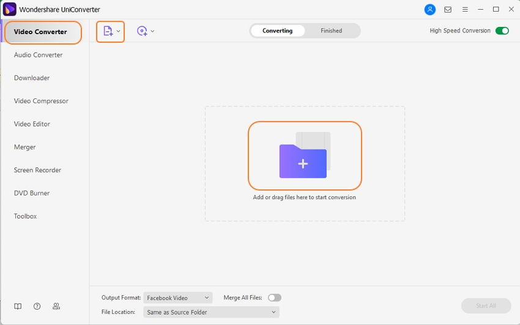
Task: Open the user account profile icon
Action: pos(430,10)
